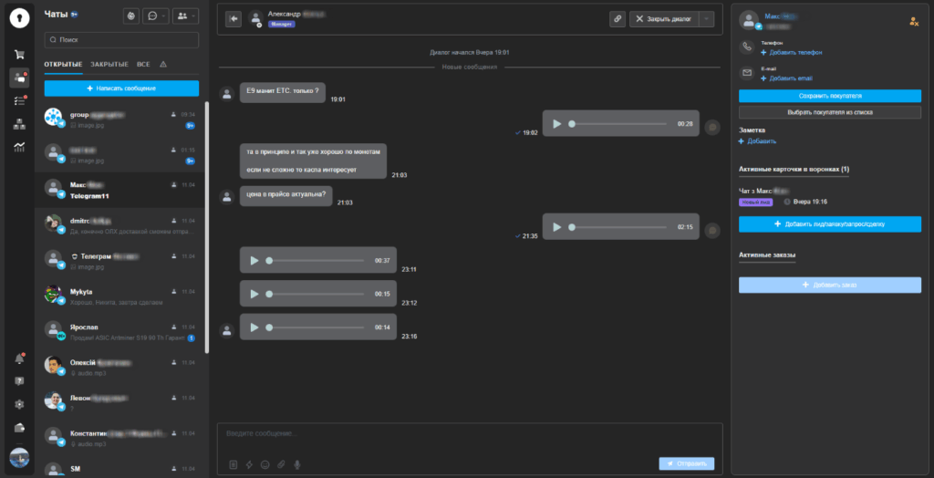
Task: Click the paperclip attach file icon
Action: 281,464
